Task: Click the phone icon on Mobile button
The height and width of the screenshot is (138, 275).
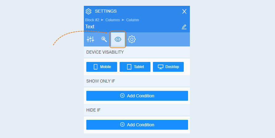Action: click(96, 67)
